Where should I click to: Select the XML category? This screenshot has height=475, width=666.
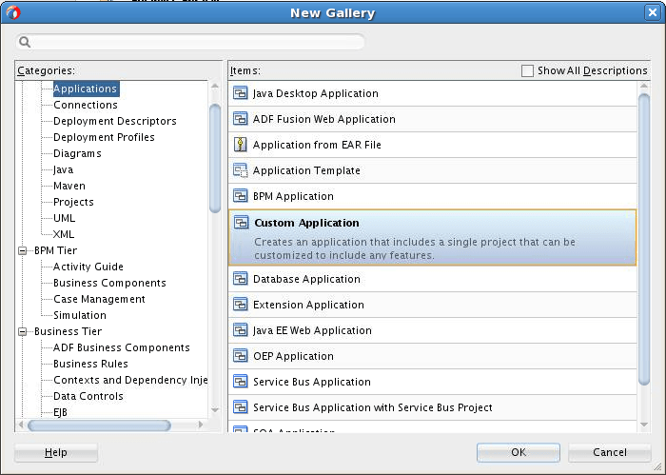coord(64,234)
